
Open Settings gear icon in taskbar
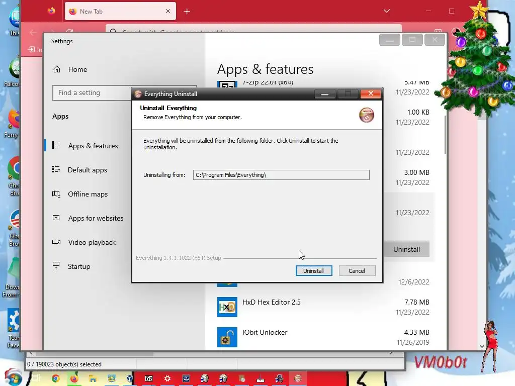(167, 379)
